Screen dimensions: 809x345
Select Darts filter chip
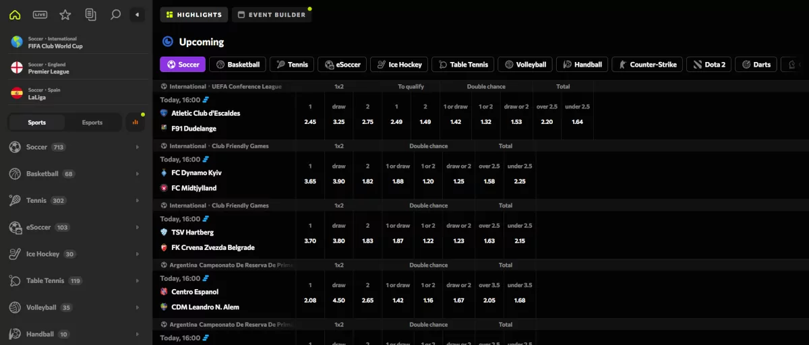[x=756, y=65]
